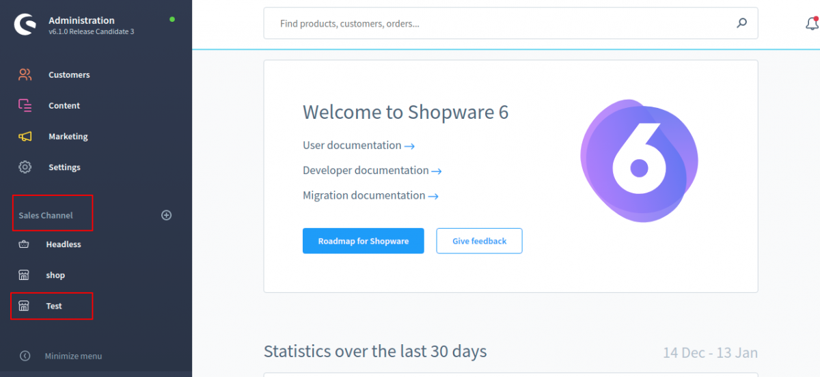Click the Headless basket icon
820x377 pixels.
pos(24,245)
